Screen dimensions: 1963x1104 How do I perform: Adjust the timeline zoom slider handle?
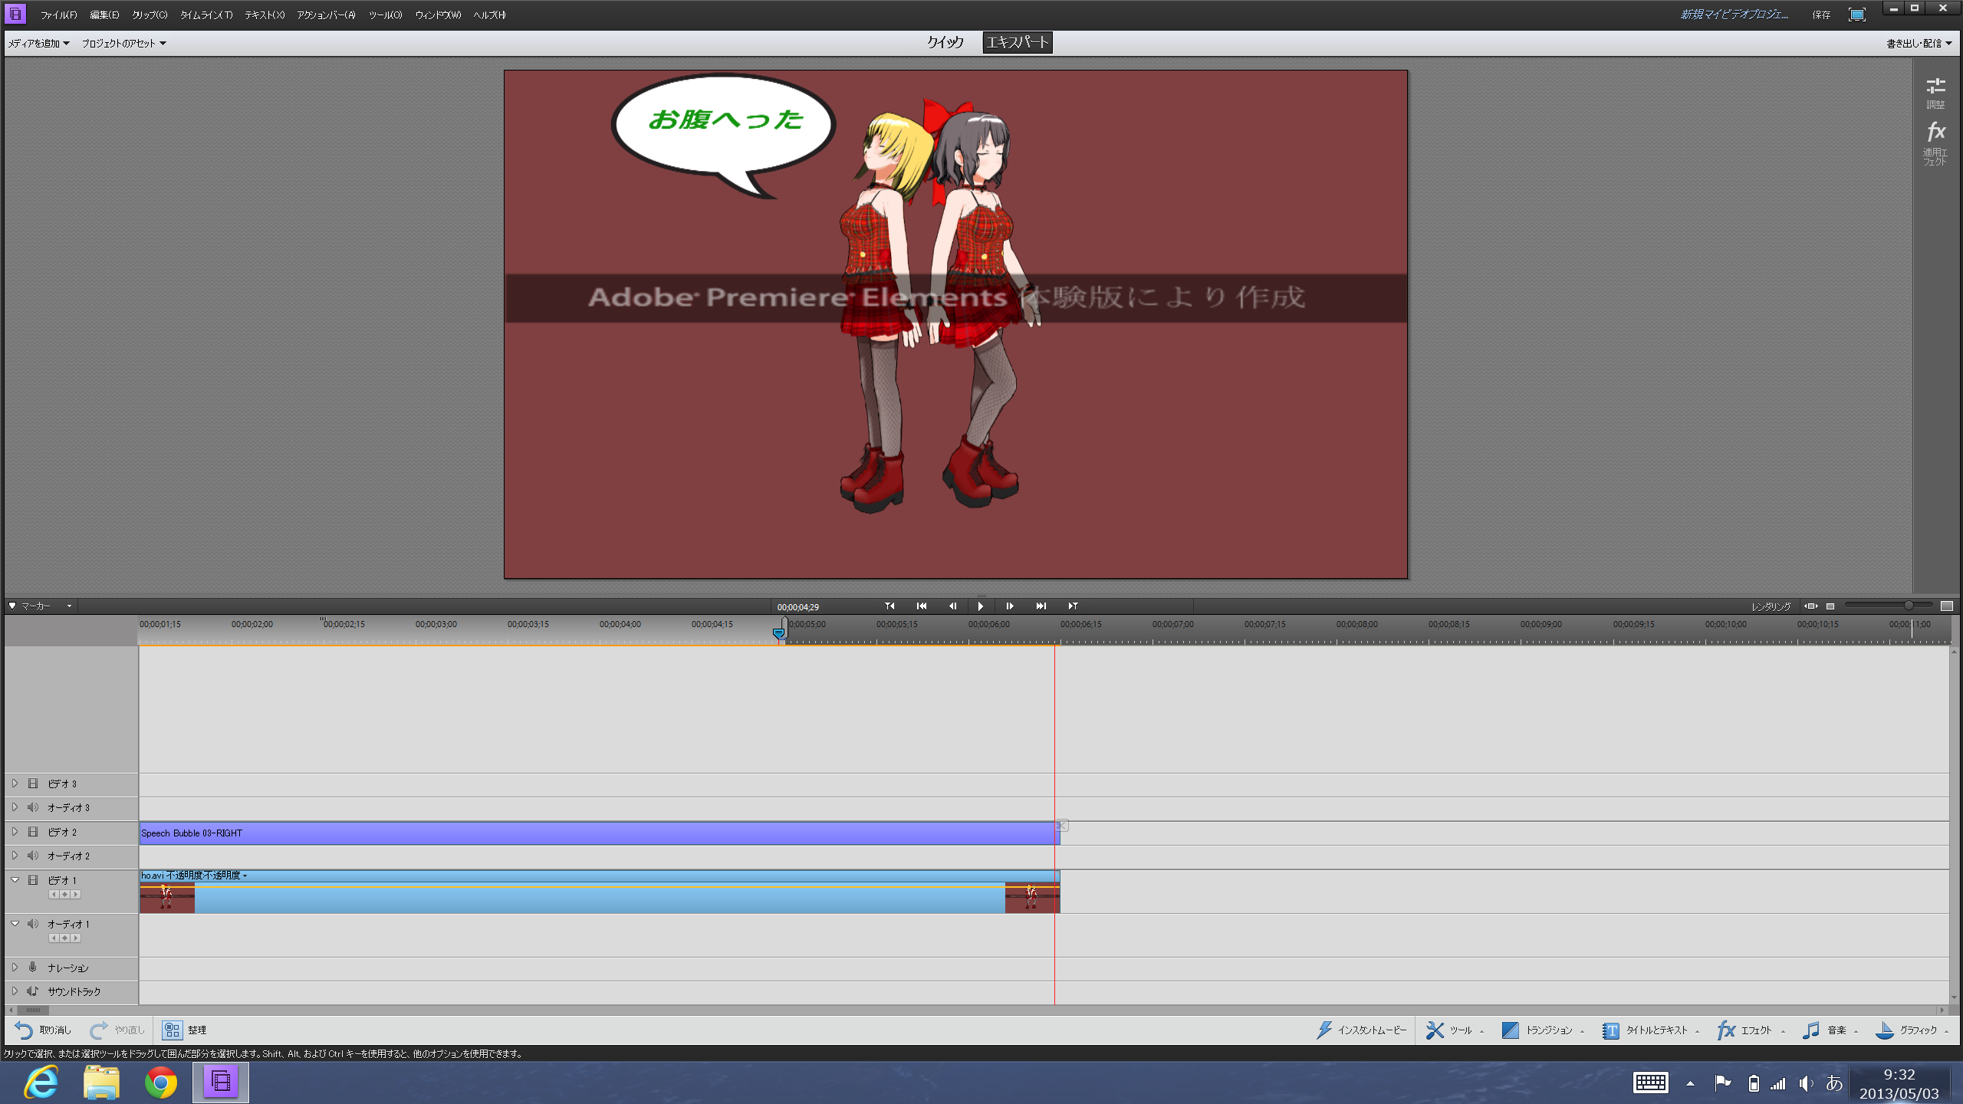tap(1909, 606)
